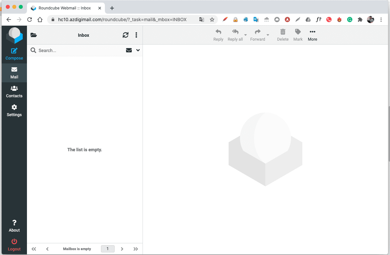Open Forward options dropdown arrow
This screenshot has height=255, width=390.
[x=268, y=35]
